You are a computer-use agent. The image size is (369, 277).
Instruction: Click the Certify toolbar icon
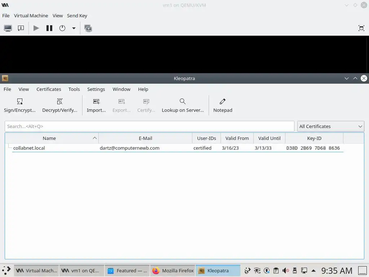click(146, 101)
